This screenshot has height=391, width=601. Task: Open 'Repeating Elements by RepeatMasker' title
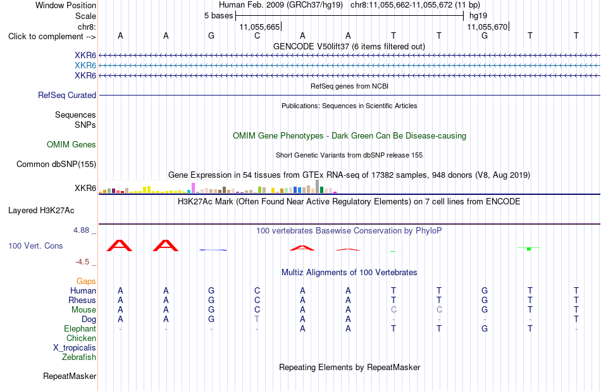(349, 367)
